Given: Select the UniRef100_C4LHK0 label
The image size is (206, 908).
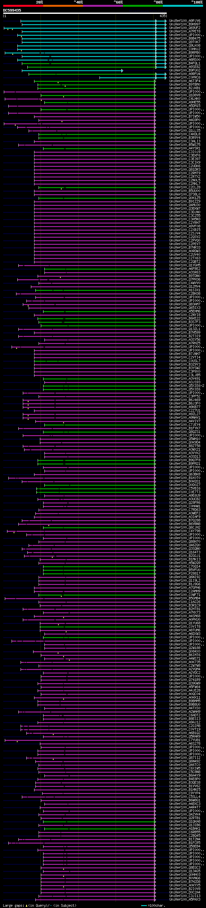Looking at the screenshot, I should point(184,99).
